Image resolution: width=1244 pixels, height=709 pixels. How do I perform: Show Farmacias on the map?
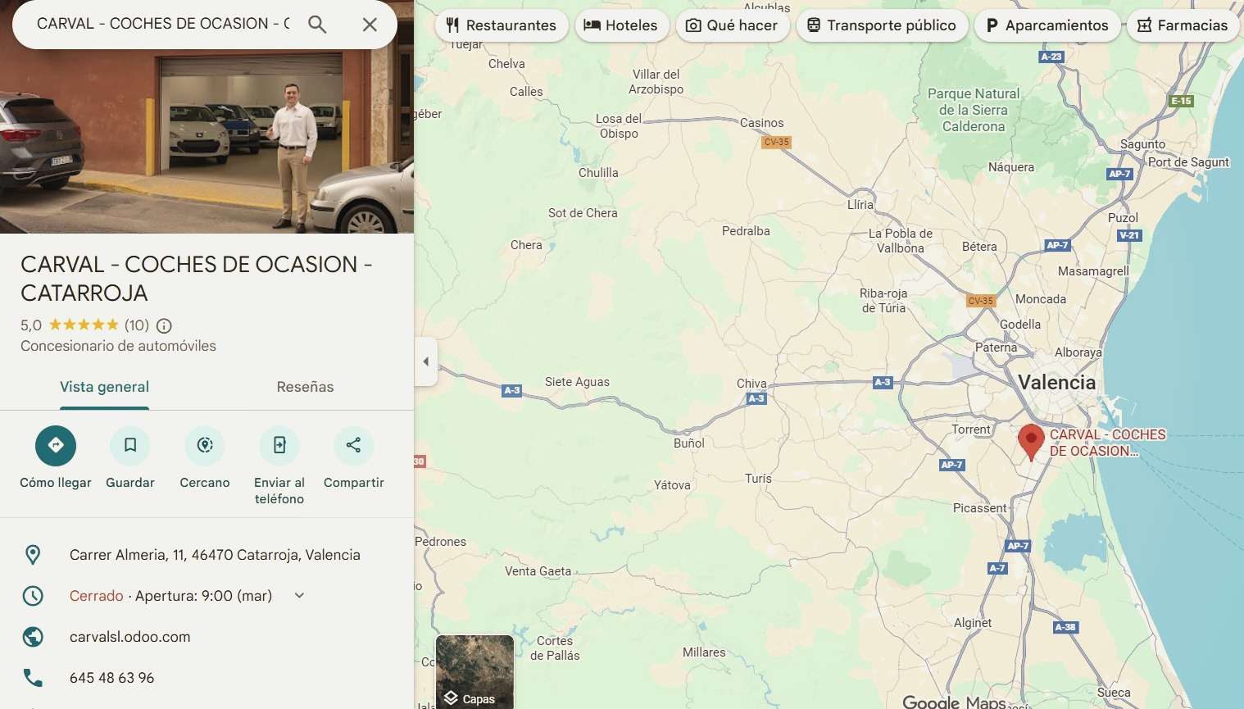click(1182, 25)
